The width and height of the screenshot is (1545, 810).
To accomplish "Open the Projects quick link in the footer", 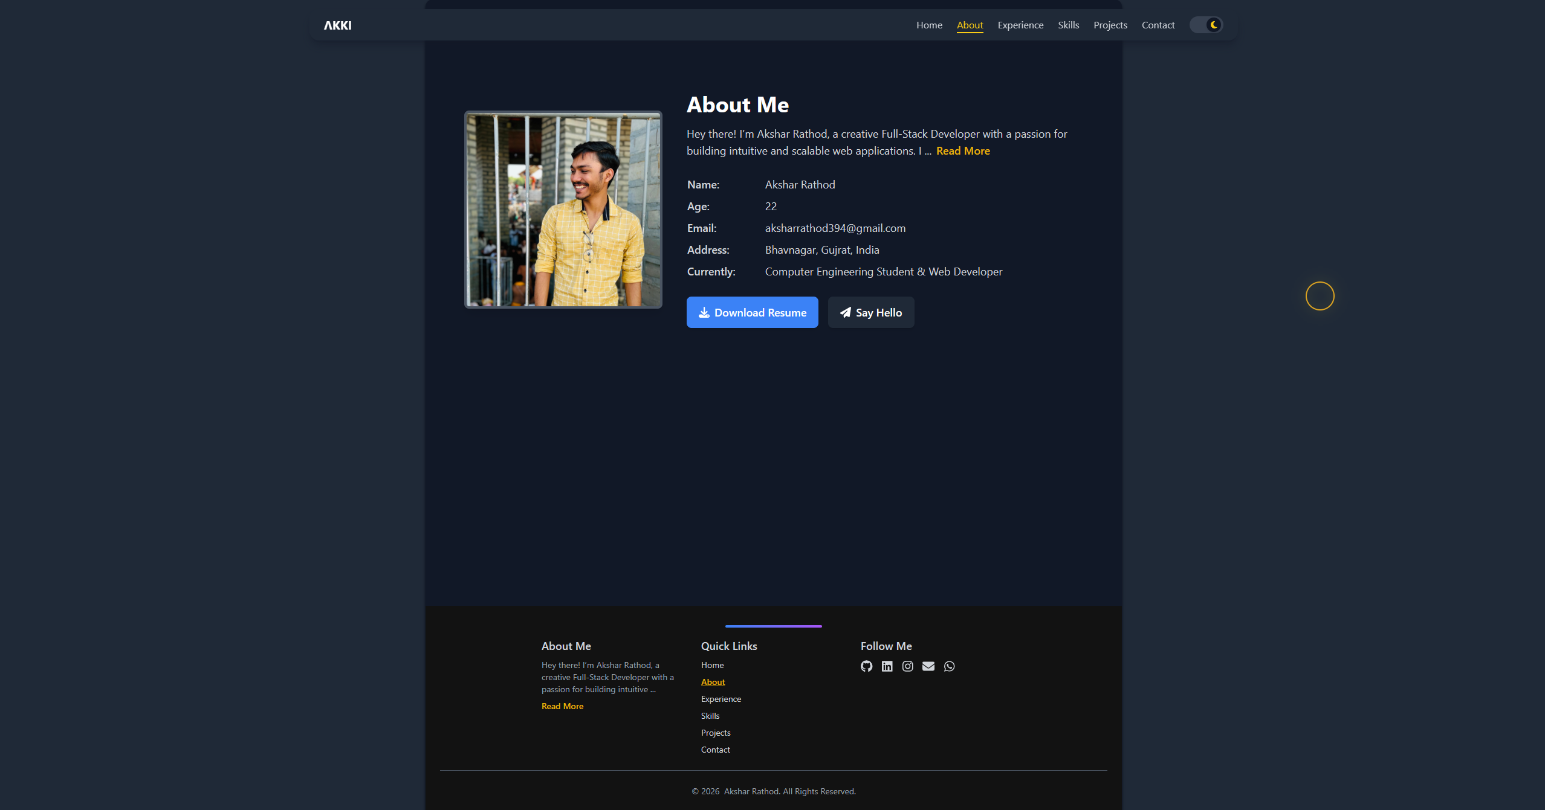I will coord(715,733).
